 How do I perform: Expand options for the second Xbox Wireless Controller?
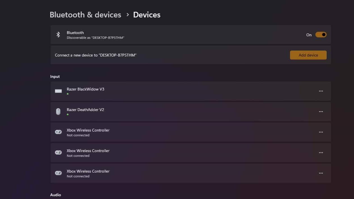(321, 152)
